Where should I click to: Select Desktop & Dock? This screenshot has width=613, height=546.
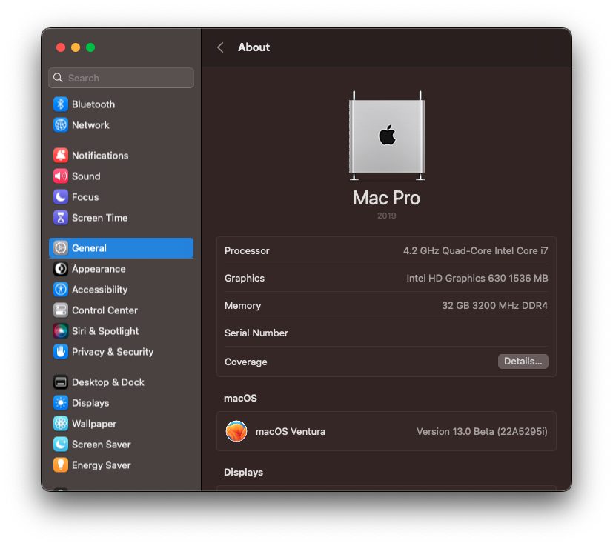122,382
